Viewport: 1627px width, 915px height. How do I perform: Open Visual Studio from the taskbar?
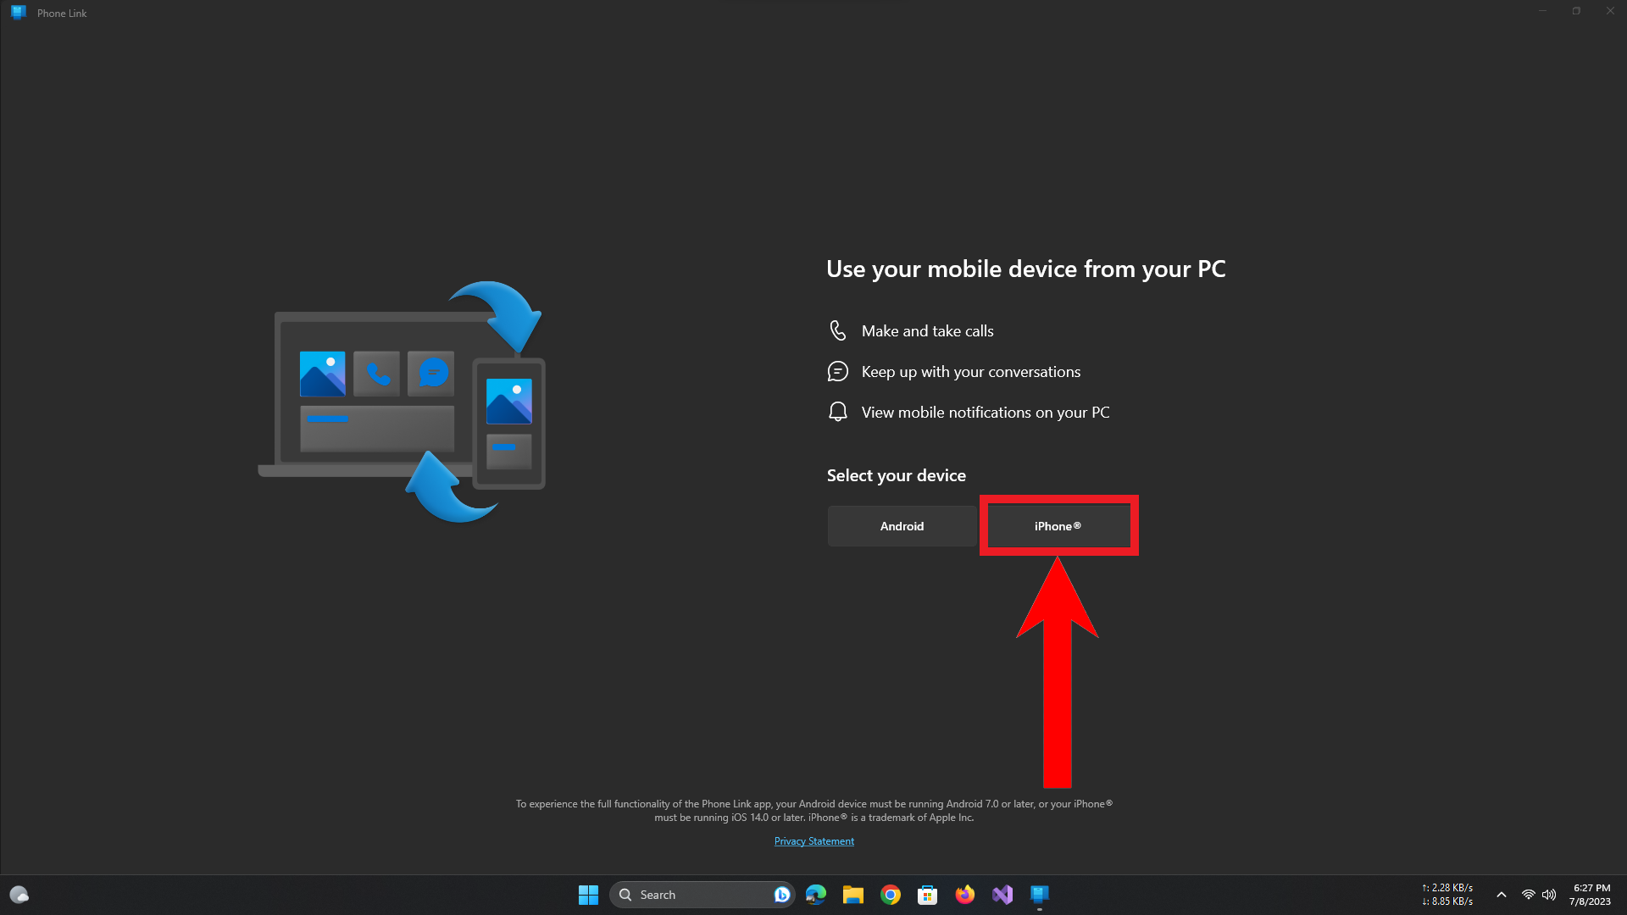point(1002,895)
